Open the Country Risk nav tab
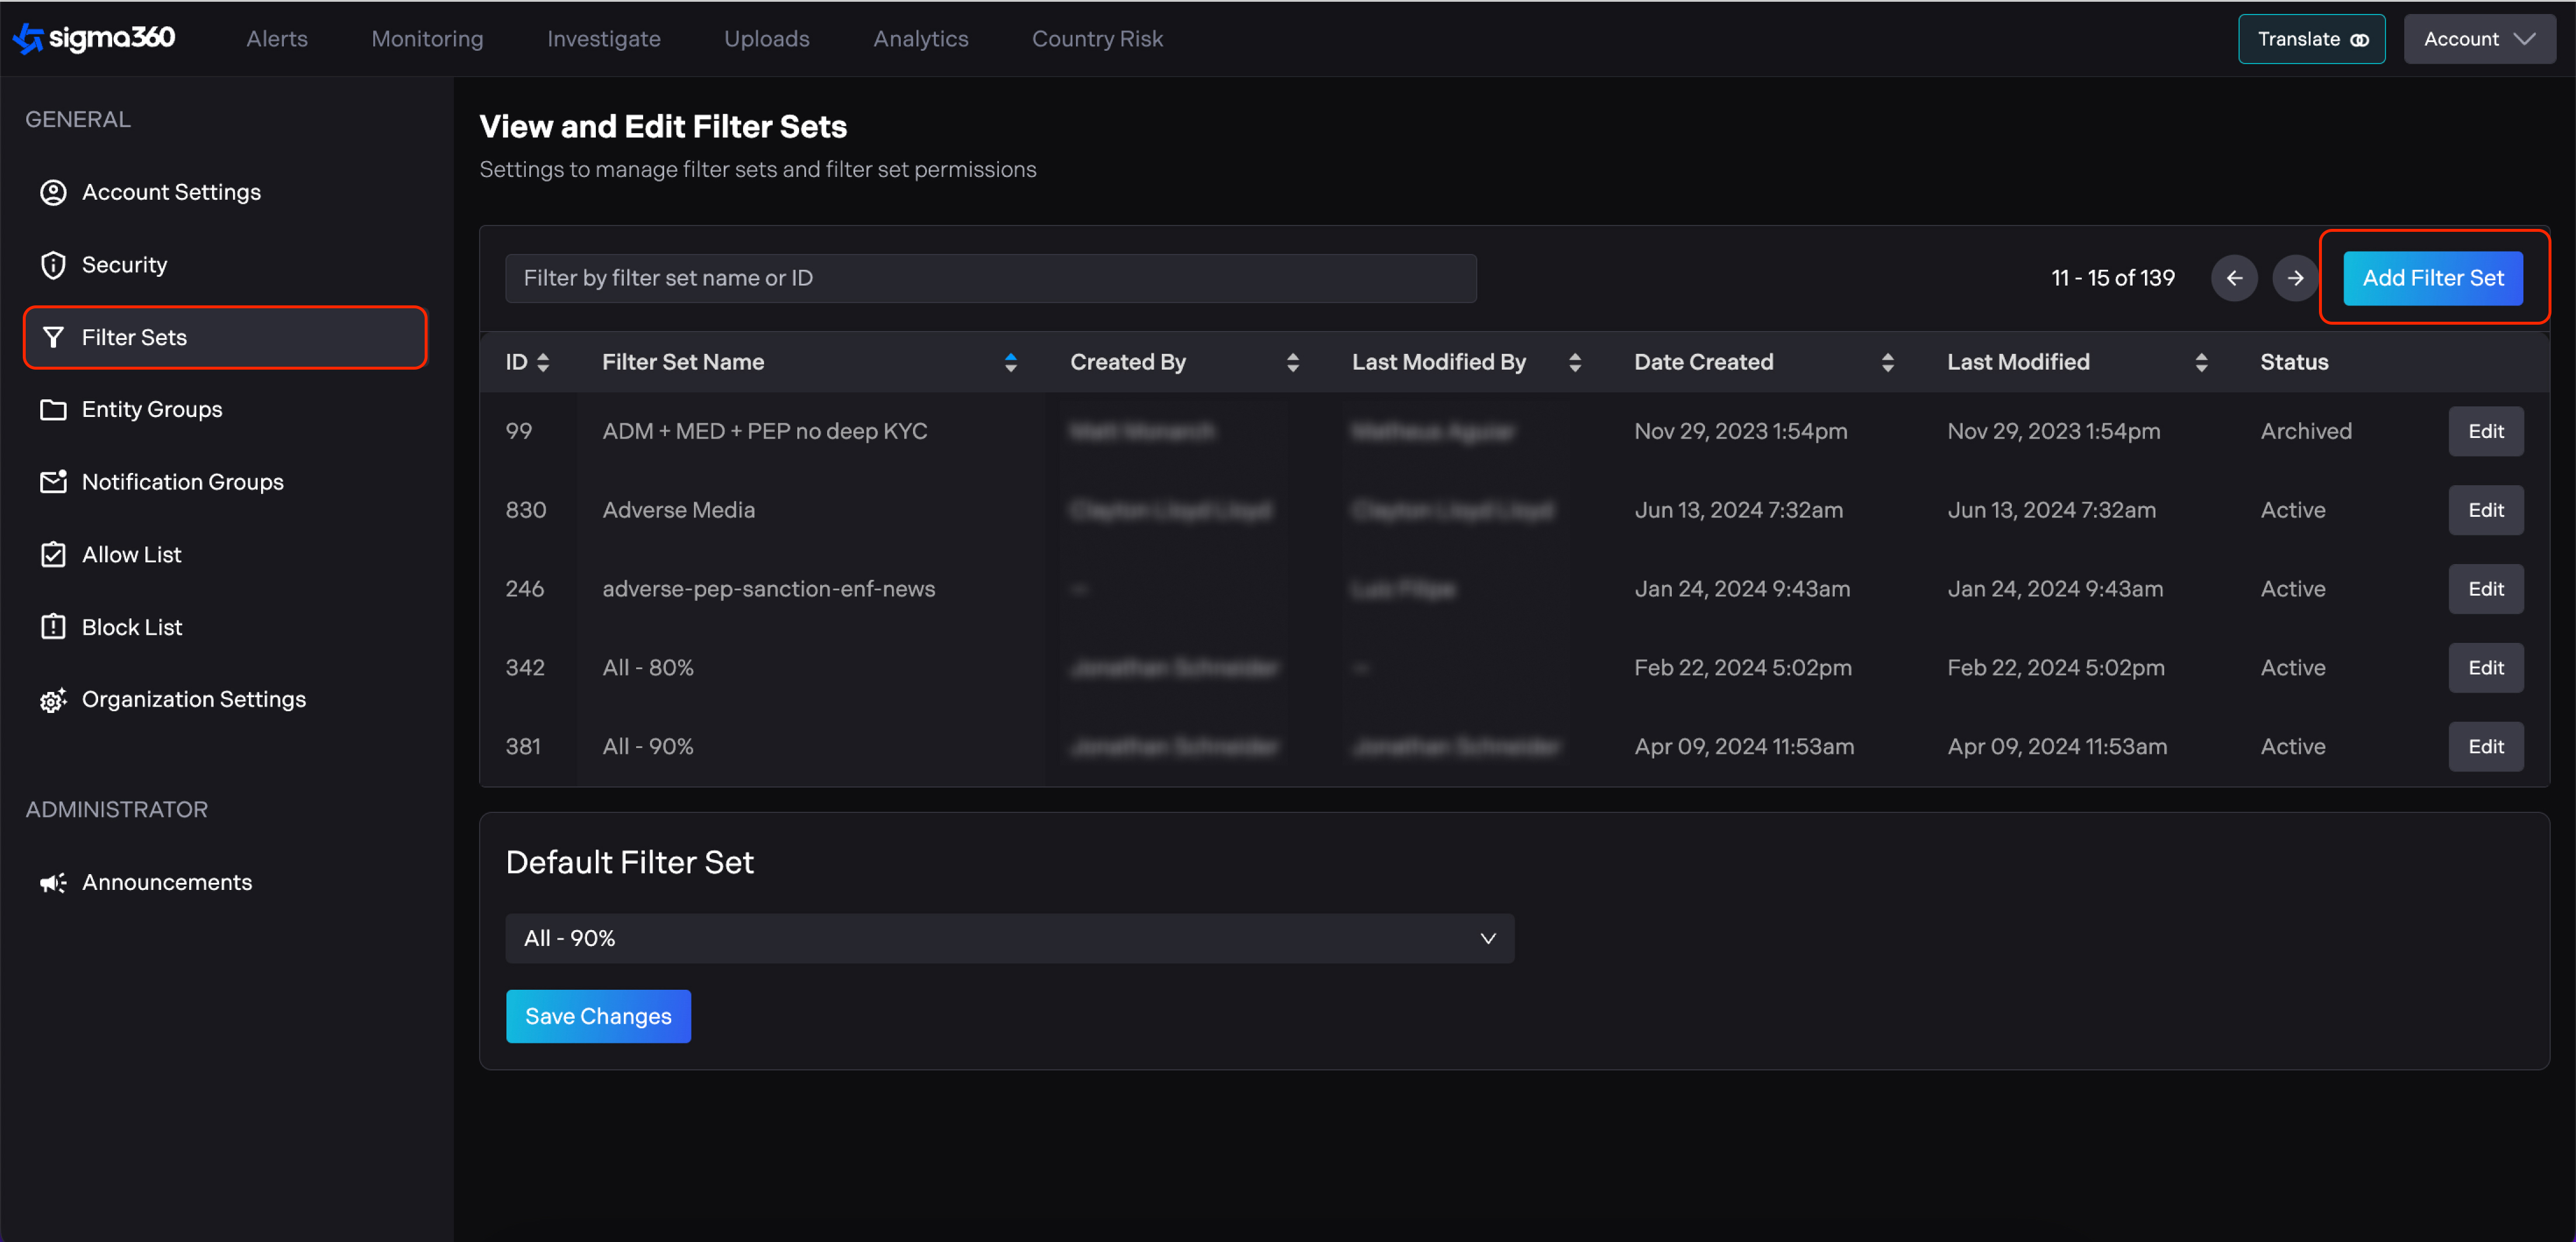 [1097, 39]
